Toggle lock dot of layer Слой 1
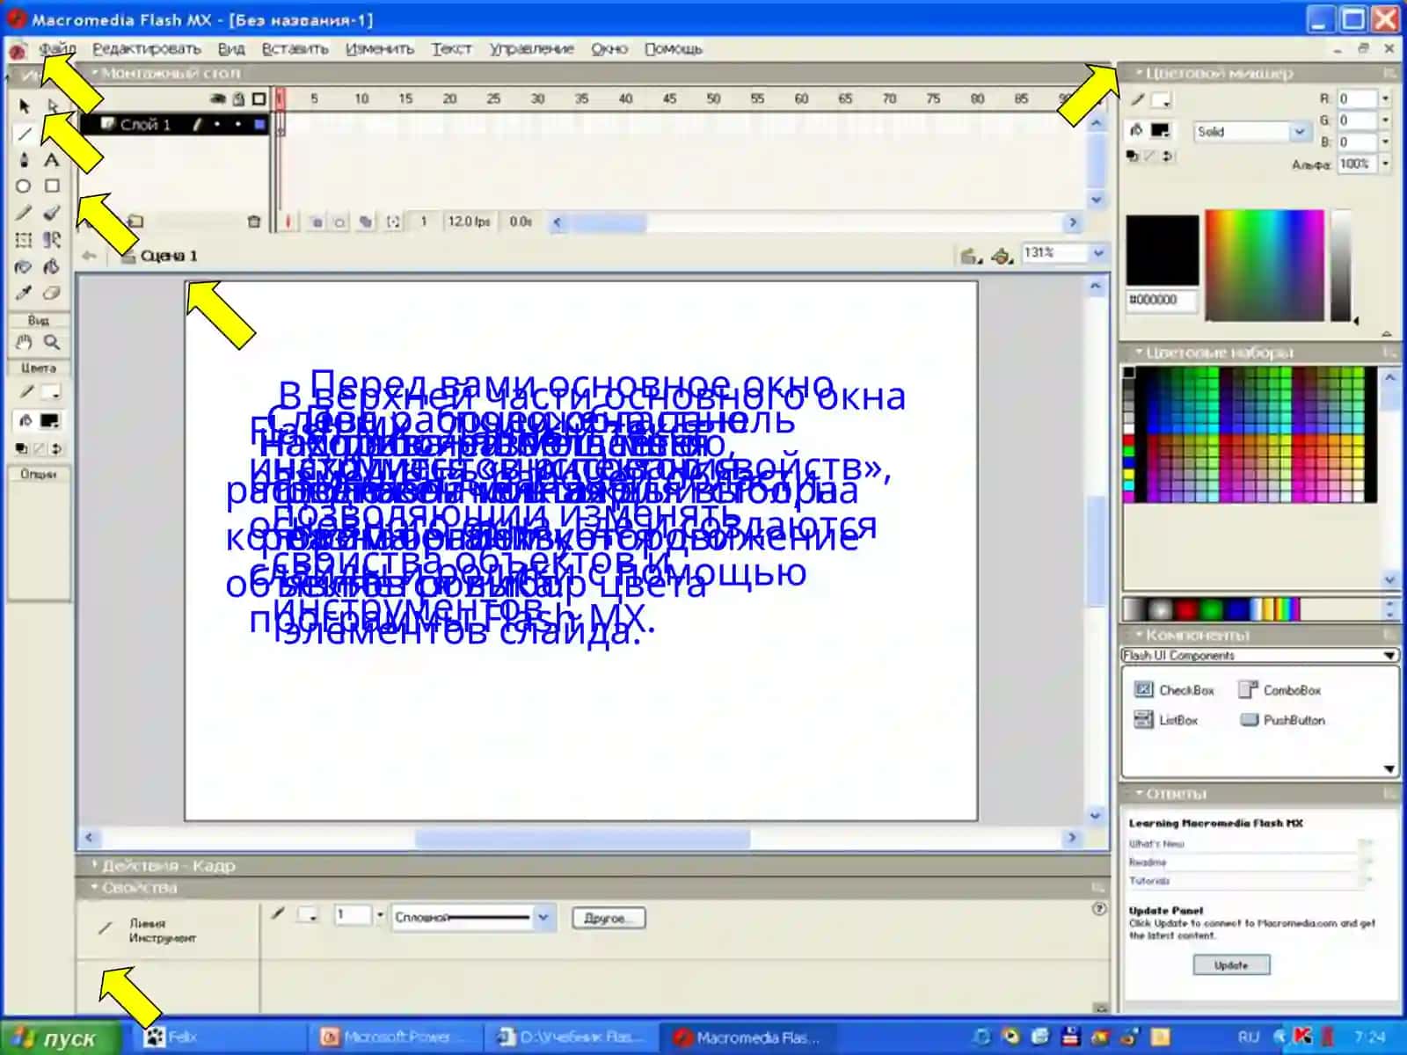This screenshot has height=1055, width=1407. click(238, 125)
